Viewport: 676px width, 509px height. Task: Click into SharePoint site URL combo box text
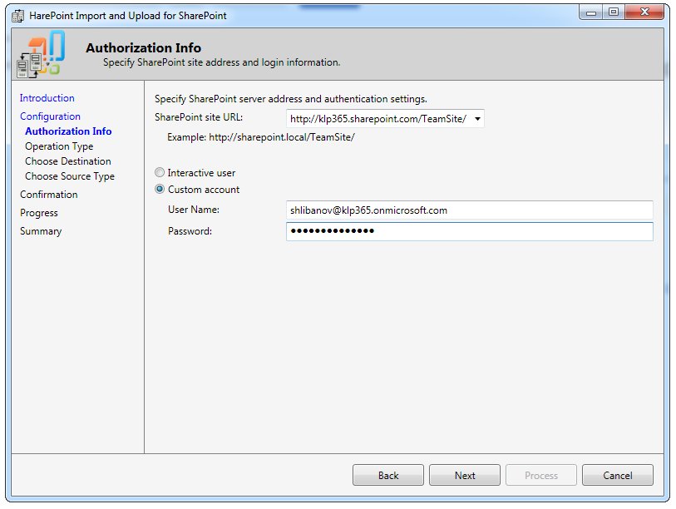(x=378, y=119)
